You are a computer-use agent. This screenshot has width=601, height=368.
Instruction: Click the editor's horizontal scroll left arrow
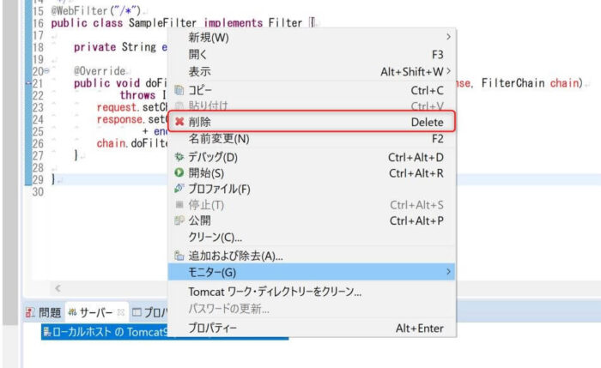pos(58,288)
